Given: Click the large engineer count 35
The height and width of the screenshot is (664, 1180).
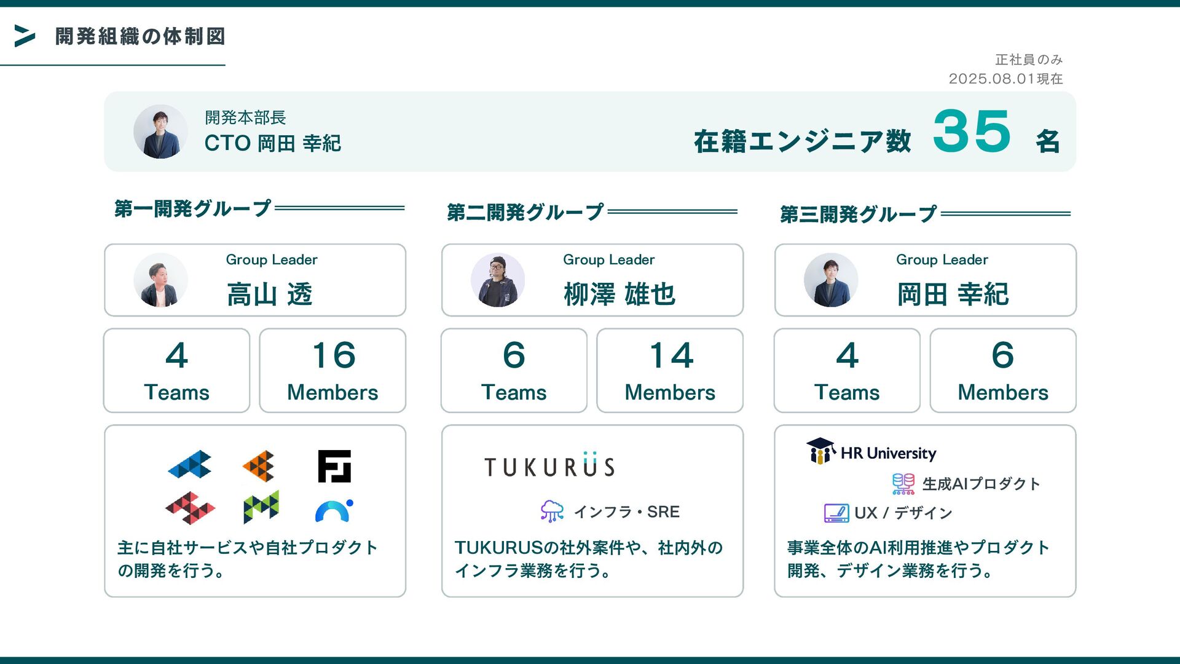Looking at the screenshot, I should tap(972, 131).
